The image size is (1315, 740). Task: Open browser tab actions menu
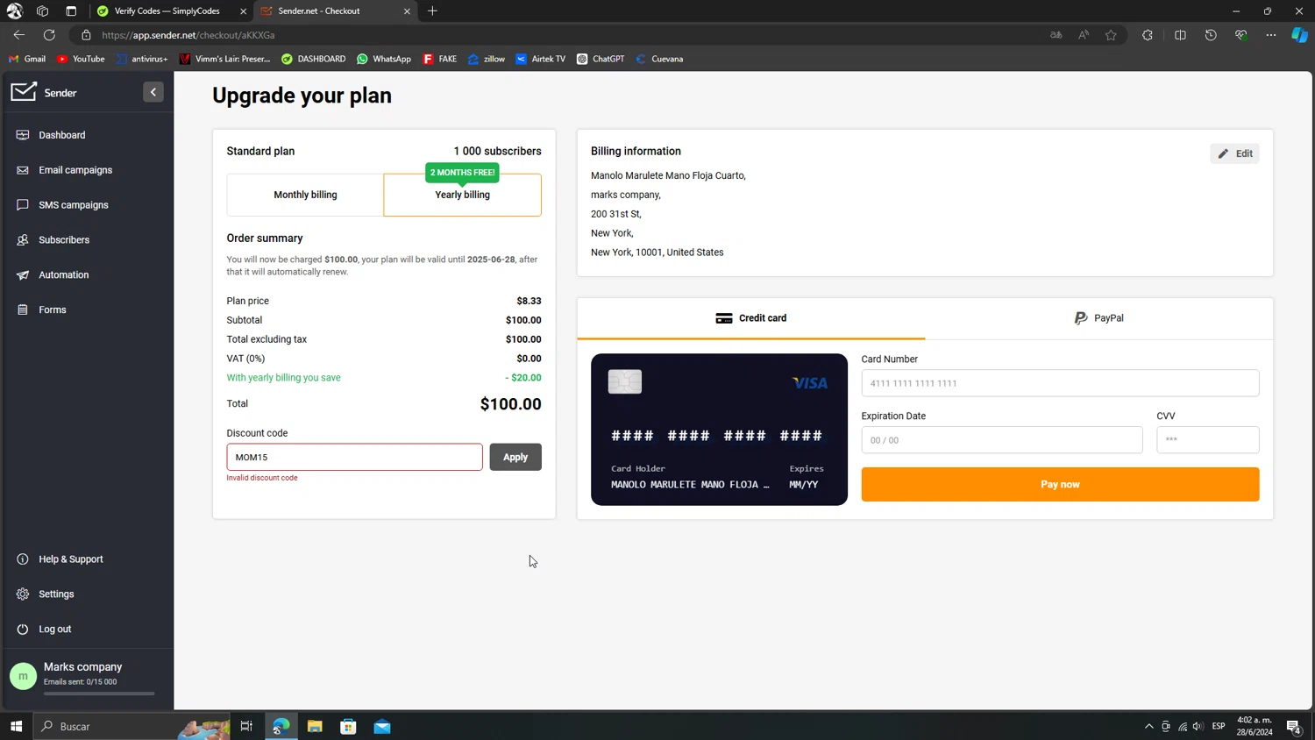tap(71, 11)
